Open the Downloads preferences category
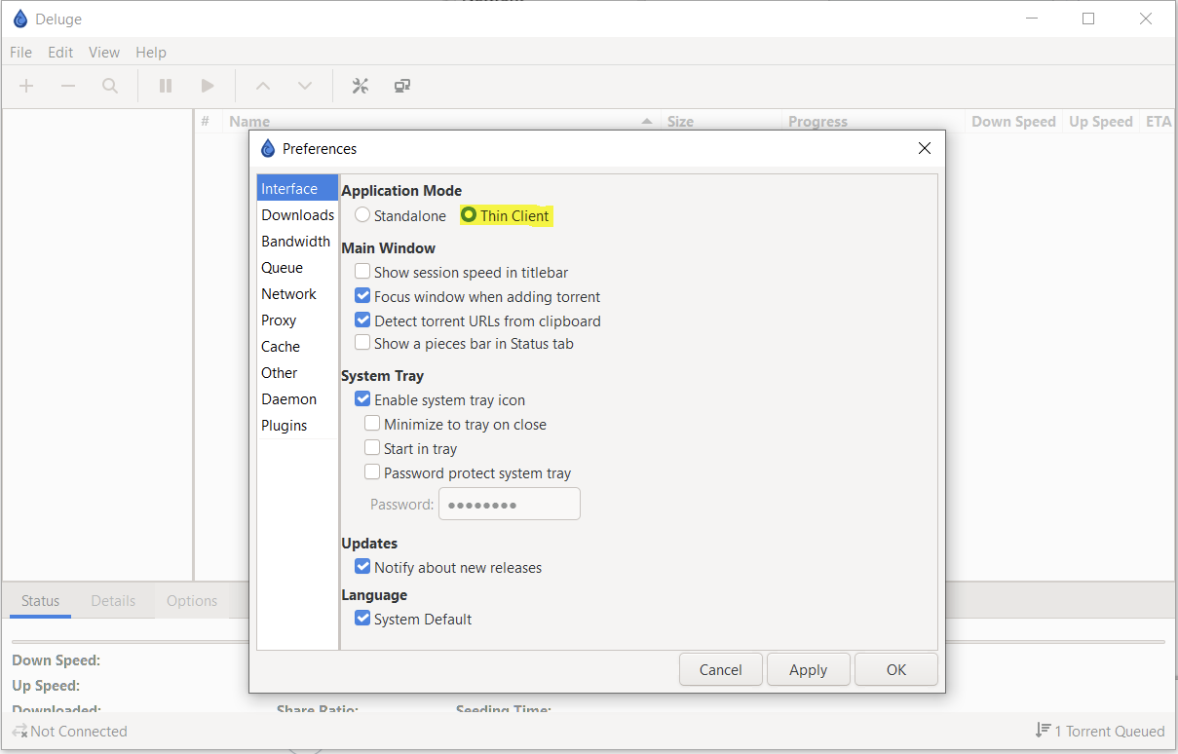The width and height of the screenshot is (1178, 754). (297, 215)
